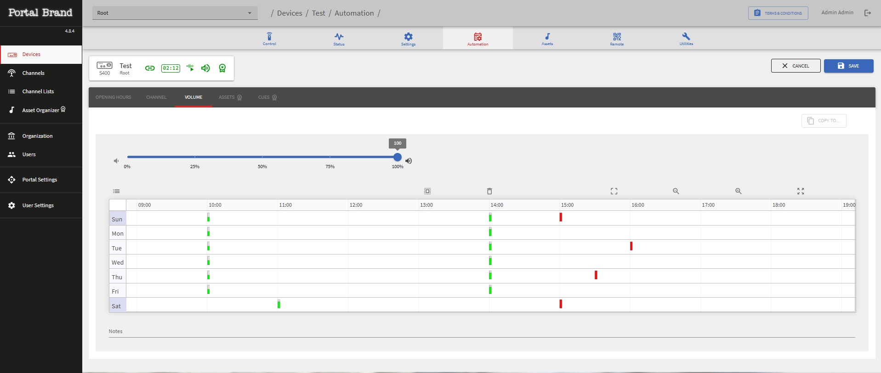Open the list menu icon above the timeline
The width and height of the screenshot is (881, 373).
(116, 191)
